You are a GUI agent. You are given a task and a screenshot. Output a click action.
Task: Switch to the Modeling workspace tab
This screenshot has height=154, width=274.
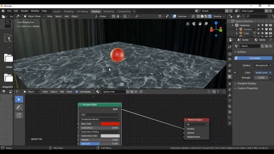pos(68,12)
